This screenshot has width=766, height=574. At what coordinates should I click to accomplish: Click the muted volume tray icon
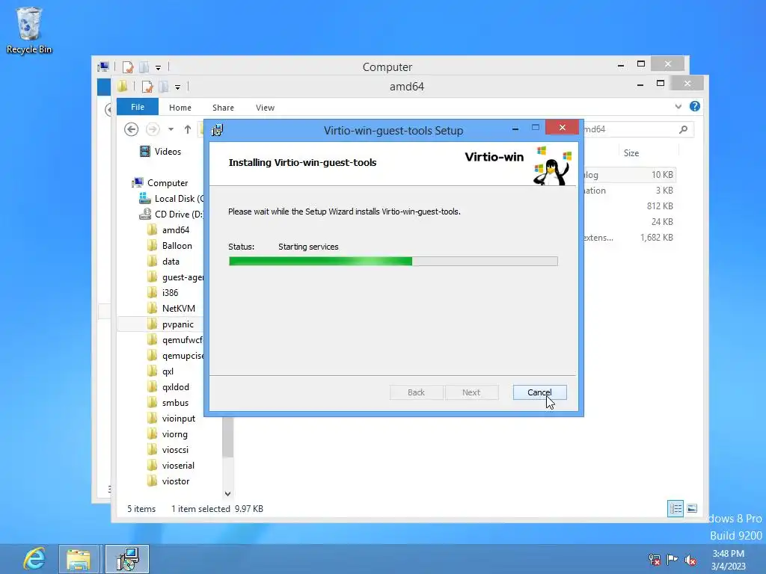pos(690,559)
